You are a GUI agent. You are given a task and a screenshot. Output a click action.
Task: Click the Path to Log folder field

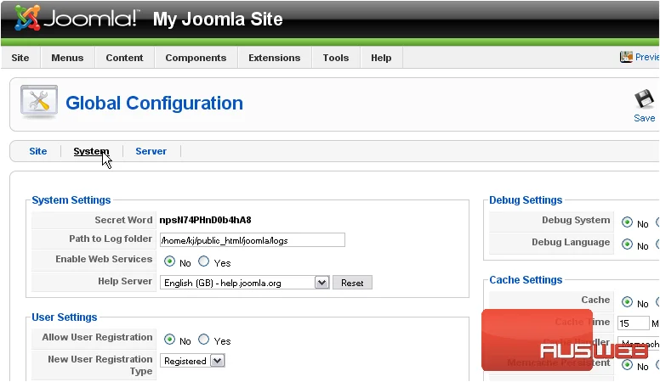coord(252,240)
